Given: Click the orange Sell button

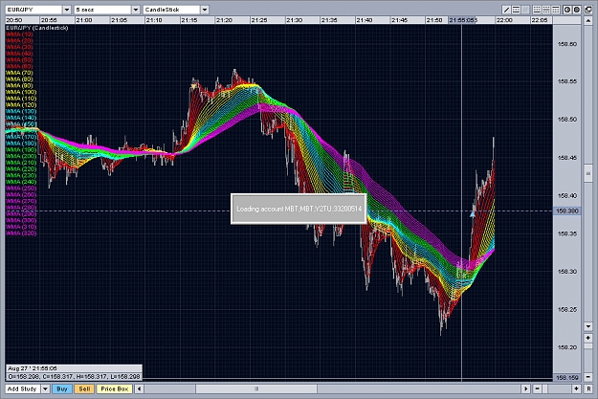Looking at the screenshot, I should point(84,388).
